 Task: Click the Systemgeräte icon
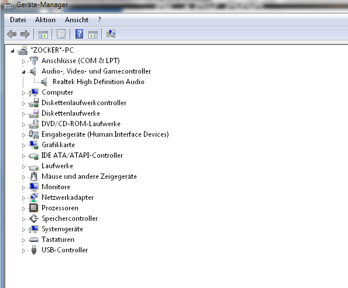coord(34,229)
